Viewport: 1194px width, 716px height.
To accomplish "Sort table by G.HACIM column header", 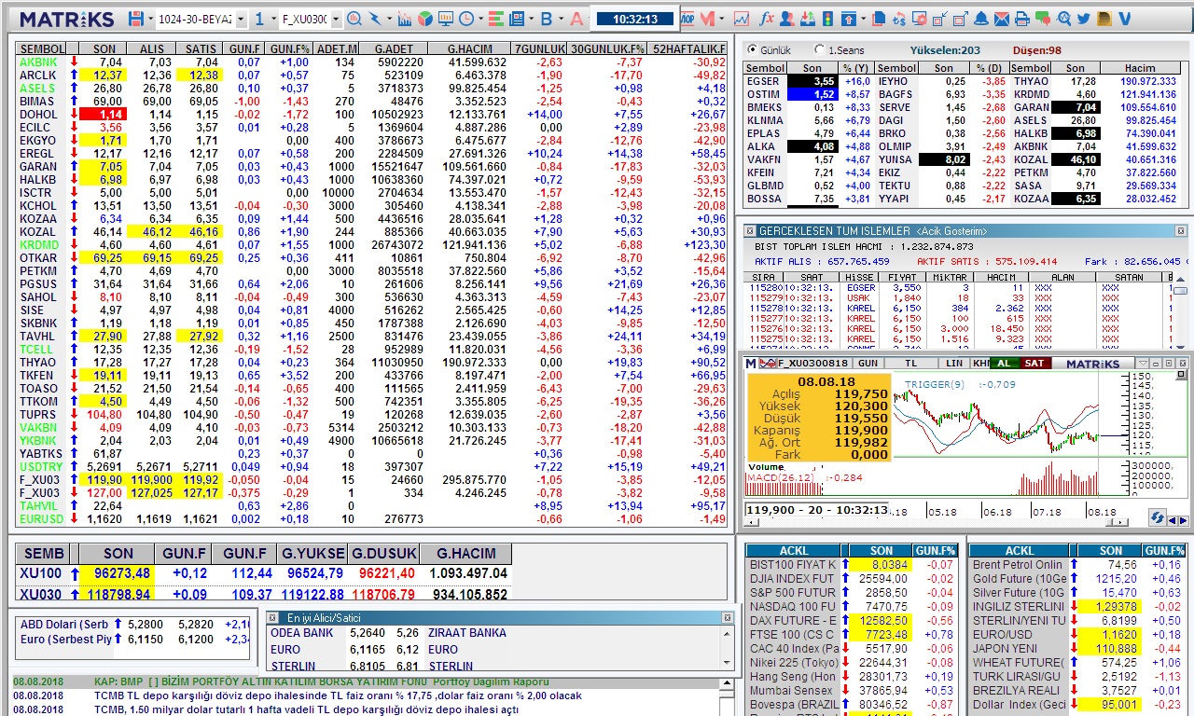I will [x=469, y=49].
